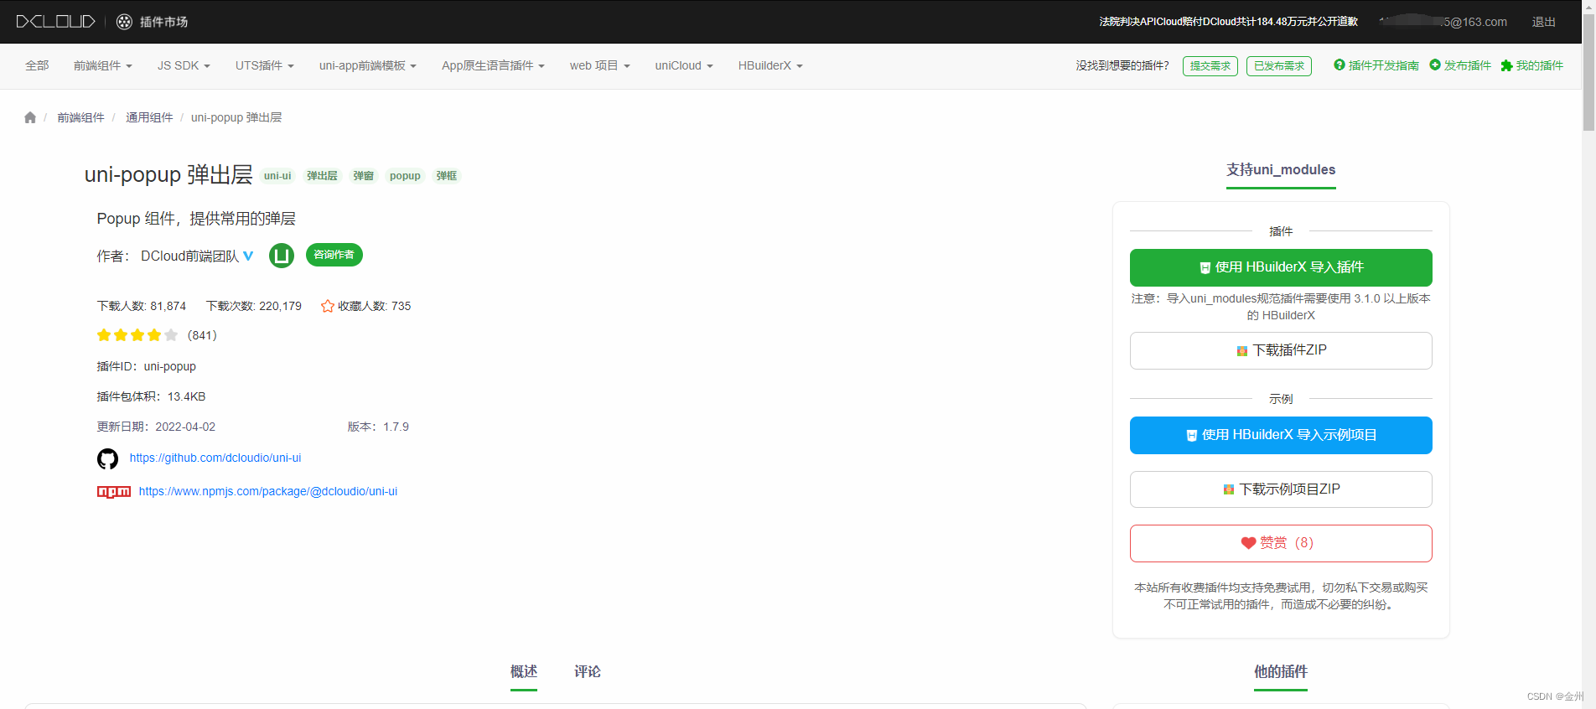This screenshot has height=709, width=1596.
Task: Expand the web 项目 dropdown
Action: click(x=599, y=65)
